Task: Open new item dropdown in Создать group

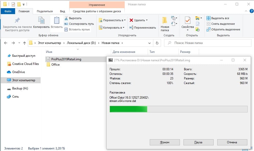Action: pos(174,18)
